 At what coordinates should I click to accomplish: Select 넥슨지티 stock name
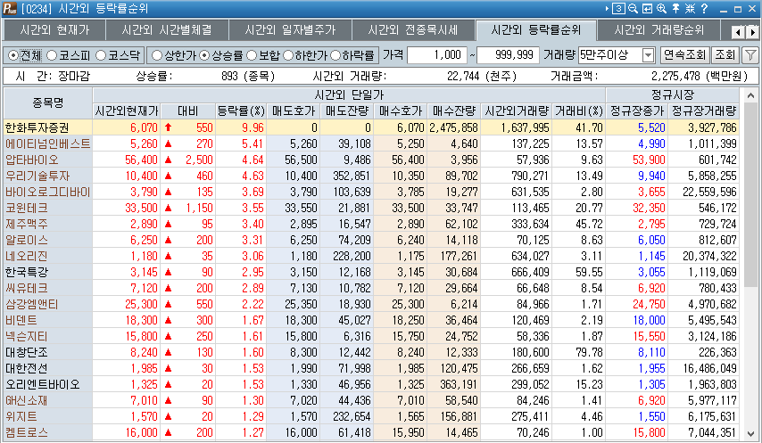[26, 336]
